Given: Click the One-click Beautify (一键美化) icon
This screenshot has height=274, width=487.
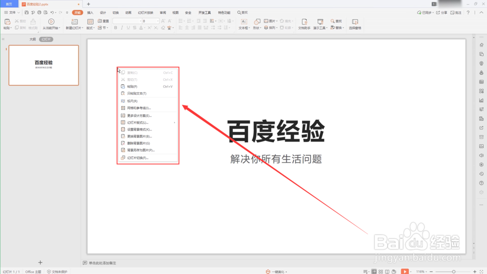Looking at the screenshot, I should point(268,272).
